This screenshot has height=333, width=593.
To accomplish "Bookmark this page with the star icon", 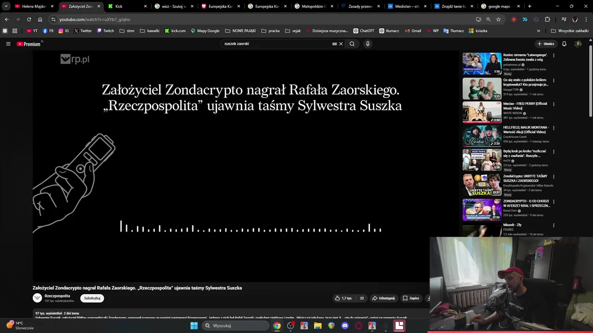I will pos(498,19).
